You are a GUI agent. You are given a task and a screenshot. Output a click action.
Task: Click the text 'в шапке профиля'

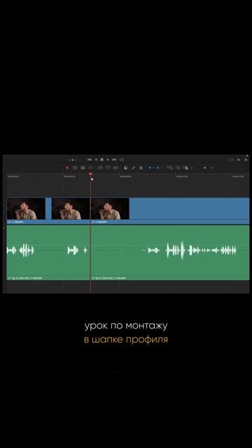(126, 339)
